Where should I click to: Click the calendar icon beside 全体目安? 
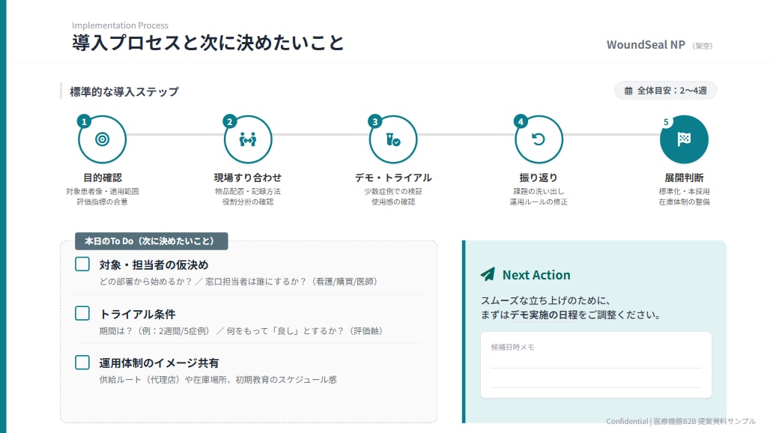[628, 91]
